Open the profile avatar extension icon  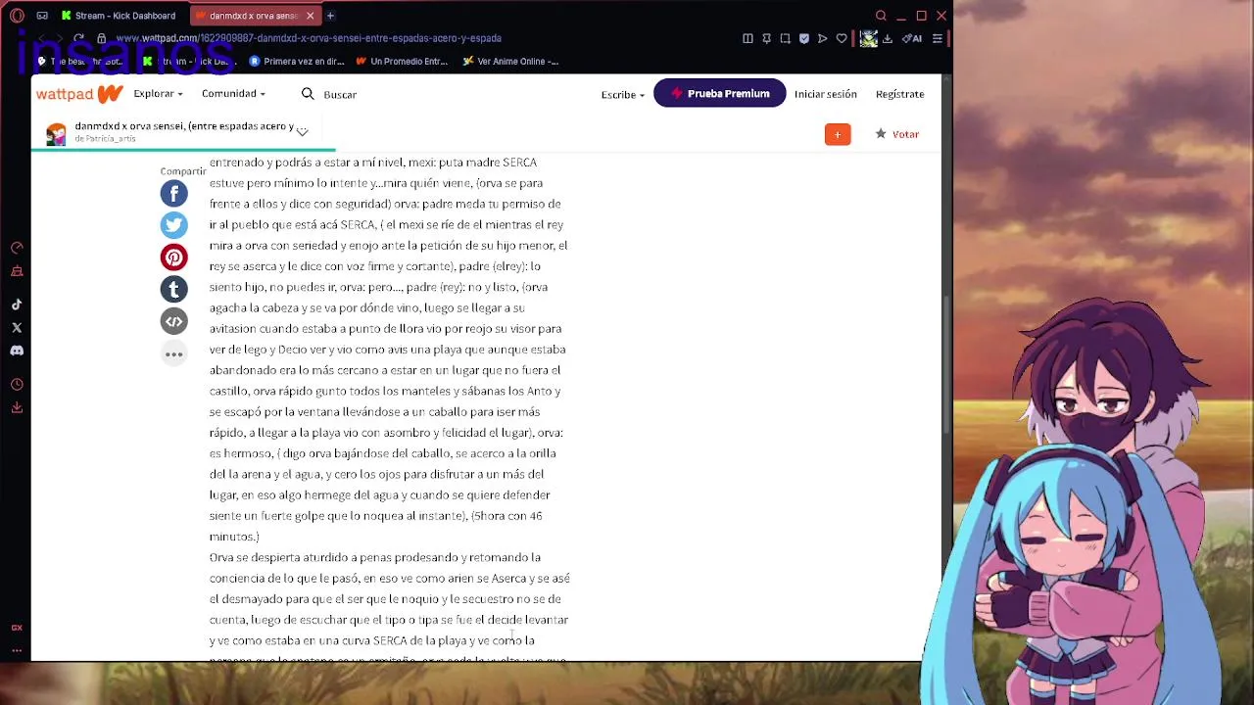pos(868,38)
